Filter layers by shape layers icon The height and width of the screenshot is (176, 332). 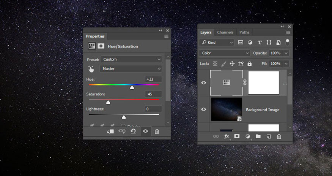(x=269, y=43)
